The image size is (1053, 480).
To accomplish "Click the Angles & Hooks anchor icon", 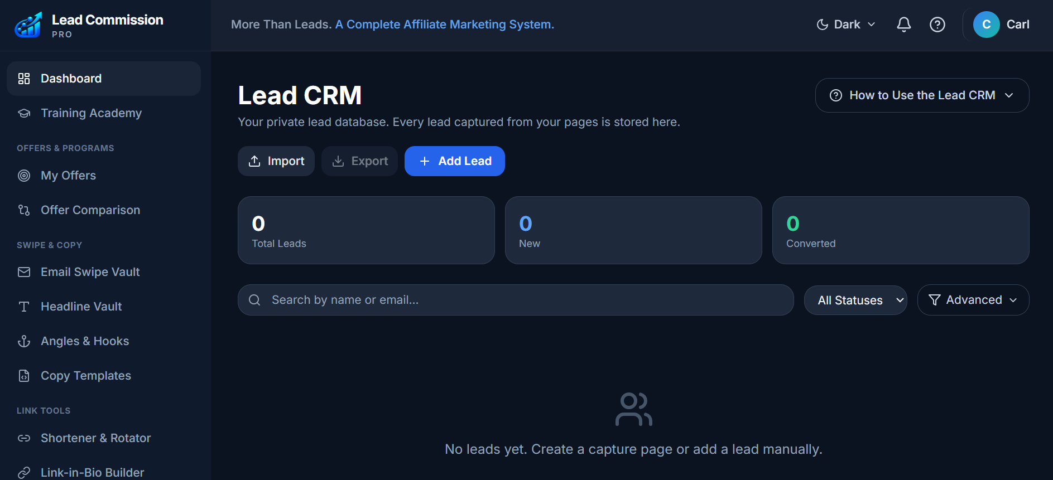I will tap(24, 341).
